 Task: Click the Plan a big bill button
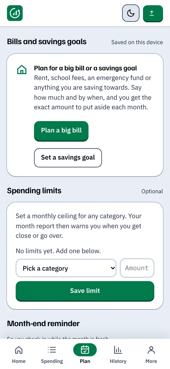point(61,131)
